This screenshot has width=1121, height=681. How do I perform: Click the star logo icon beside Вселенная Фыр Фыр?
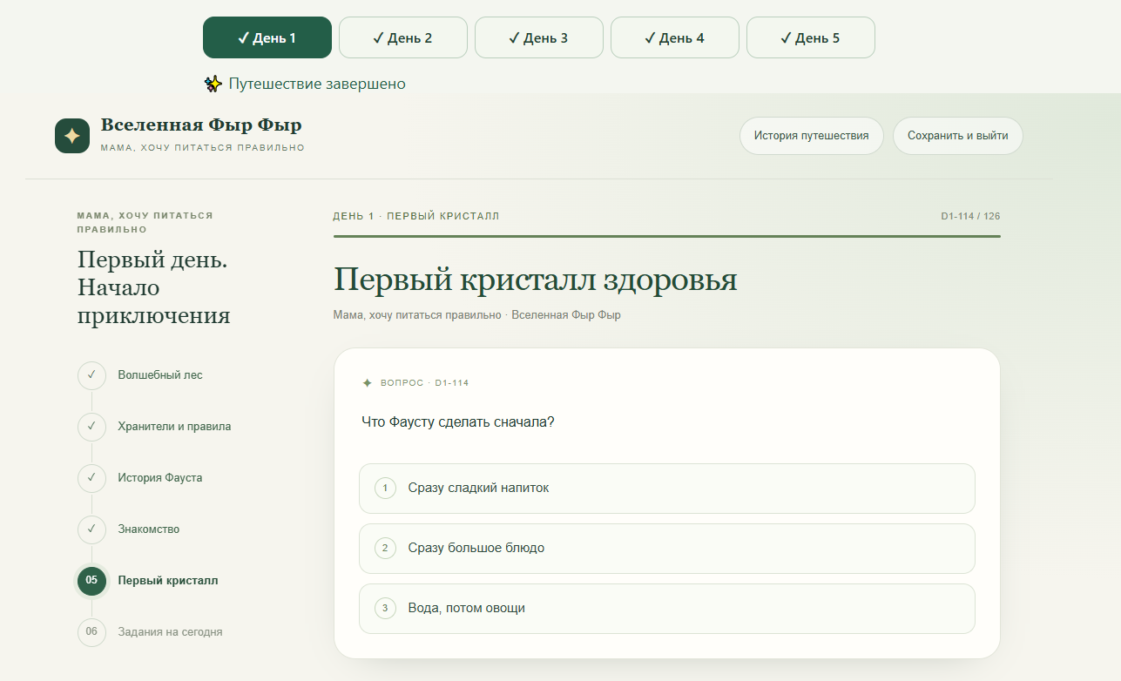tap(72, 136)
